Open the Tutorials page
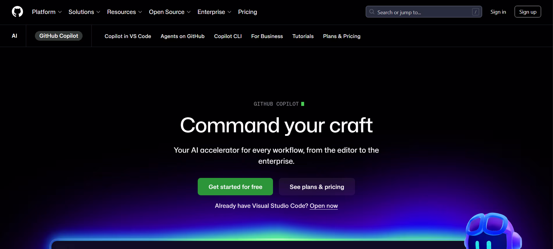This screenshot has height=249, width=553. click(303, 36)
